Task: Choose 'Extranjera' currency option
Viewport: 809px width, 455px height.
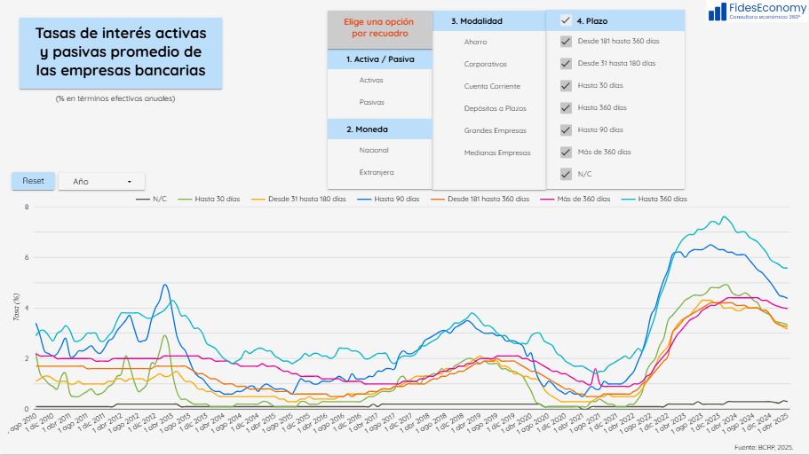Action: (x=376, y=172)
